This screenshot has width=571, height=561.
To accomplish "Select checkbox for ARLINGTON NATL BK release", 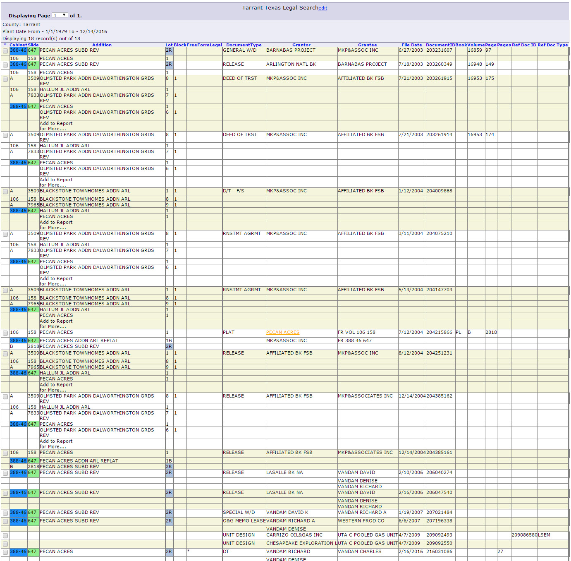I will 5,65.
